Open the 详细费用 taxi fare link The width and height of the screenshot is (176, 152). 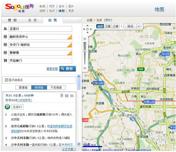click(x=25, y=100)
